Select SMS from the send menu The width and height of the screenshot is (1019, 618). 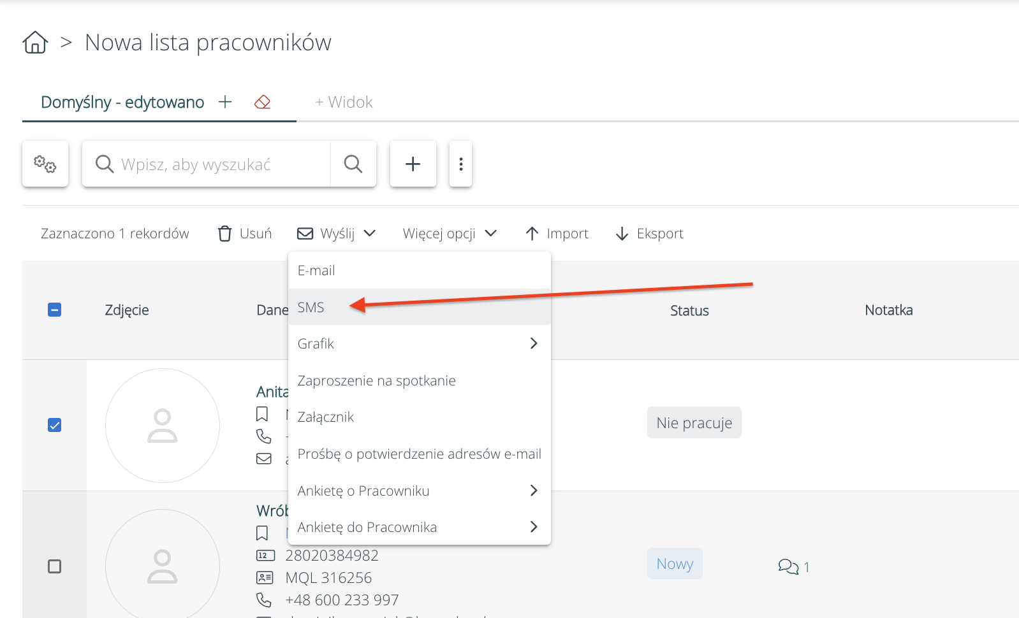pyautogui.click(x=311, y=308)
